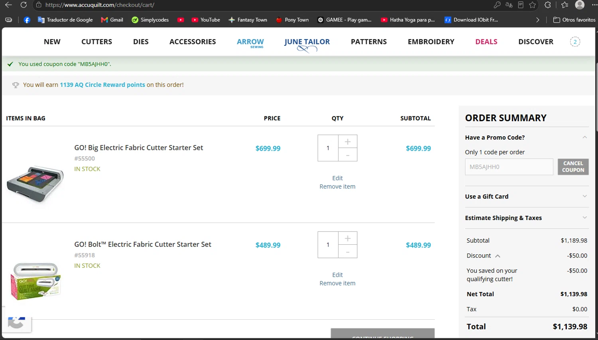This screenshot has width=598, height=340.
Task: Decrease GO! Big cutter quantity
Action: point(348,155)
